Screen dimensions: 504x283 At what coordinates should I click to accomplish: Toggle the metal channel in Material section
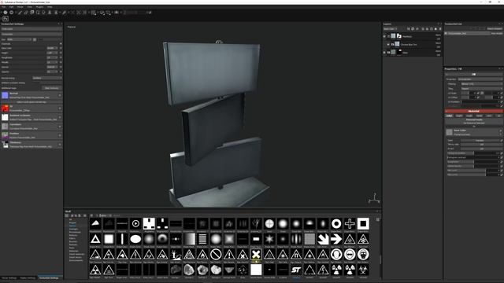coord(479,116)
